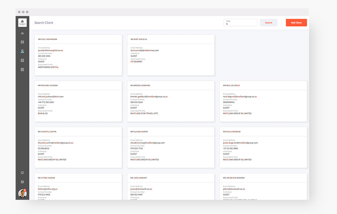The image size is (337, 214).
Task: Open the list records icon
Action: (23, 60)
